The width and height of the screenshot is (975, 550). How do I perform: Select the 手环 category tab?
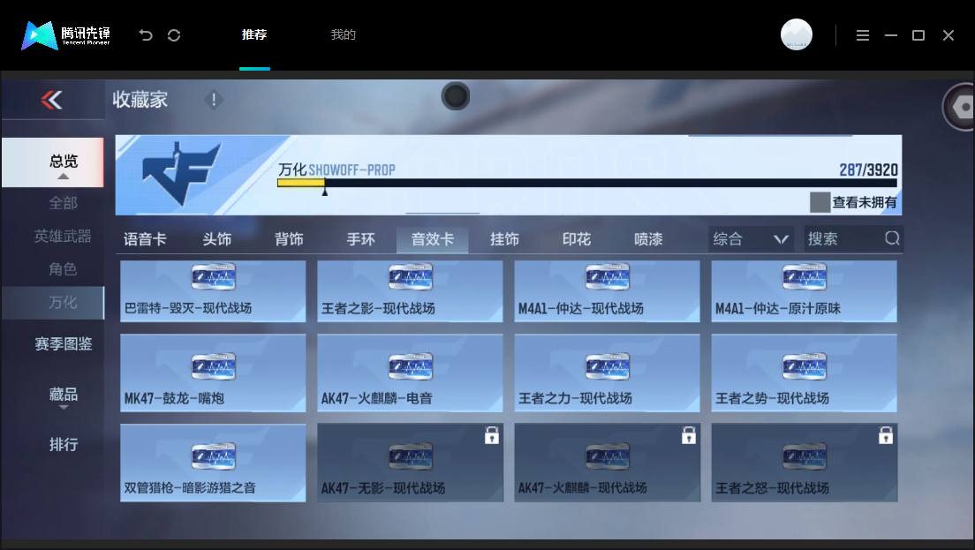[360, 239]
